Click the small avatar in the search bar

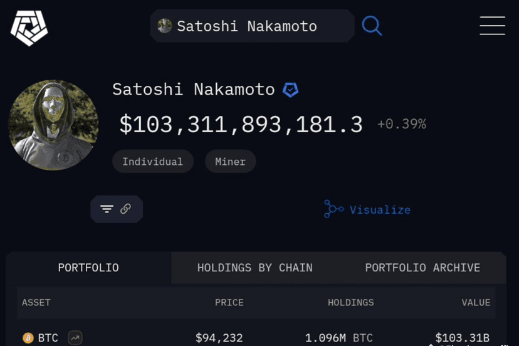[164, 26]
